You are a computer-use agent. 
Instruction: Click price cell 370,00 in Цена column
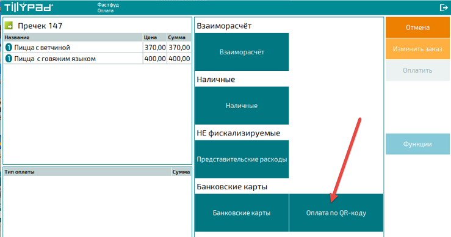(155, 47)
